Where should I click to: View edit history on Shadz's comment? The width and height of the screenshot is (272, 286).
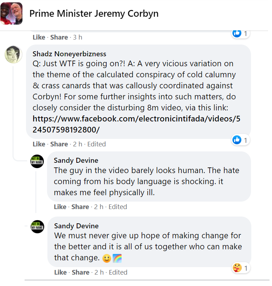97,144
